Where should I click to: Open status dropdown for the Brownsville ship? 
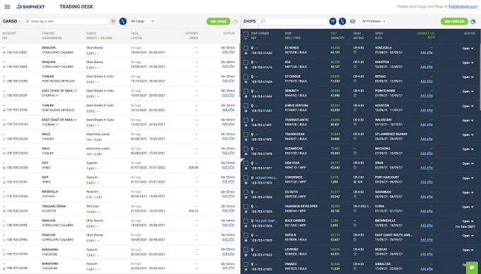[x=468, y=221]
